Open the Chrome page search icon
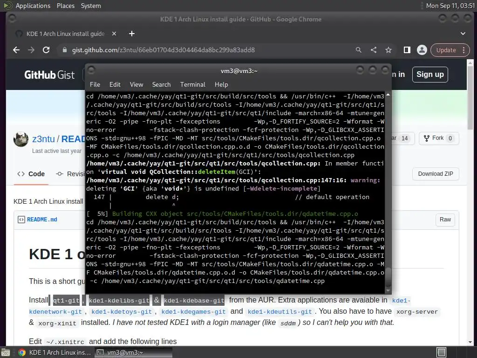 [x=359, y=50]
